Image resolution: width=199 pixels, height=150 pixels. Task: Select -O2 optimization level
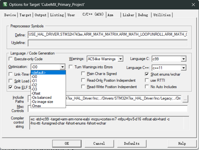(48, 85)
